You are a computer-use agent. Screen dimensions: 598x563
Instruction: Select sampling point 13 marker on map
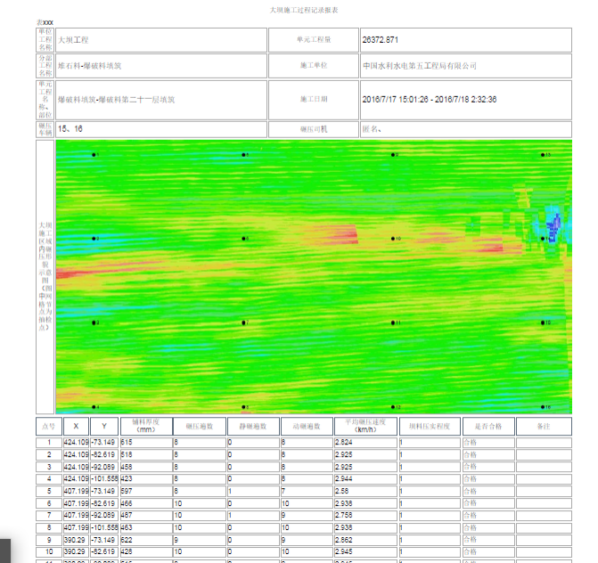tap(543, 154)
